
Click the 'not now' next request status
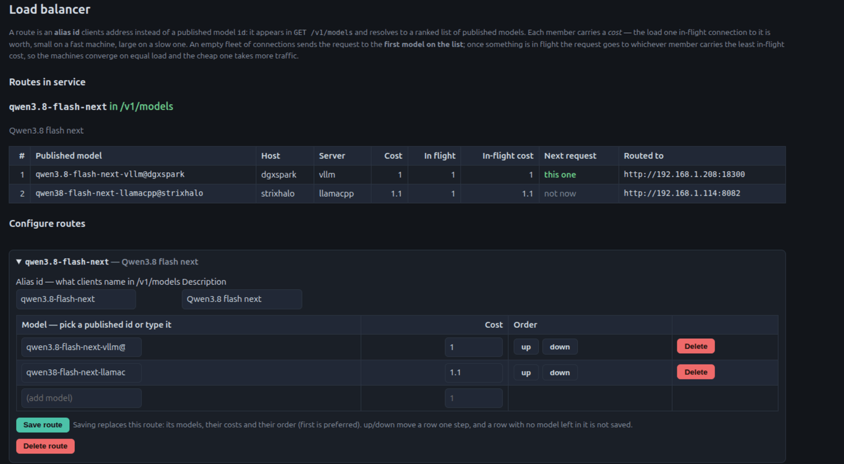coord(560,193)
